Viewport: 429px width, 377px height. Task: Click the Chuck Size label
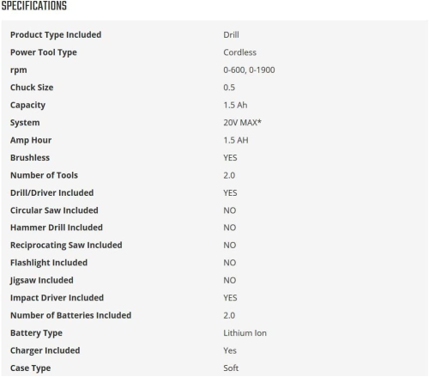coord(32,88)
